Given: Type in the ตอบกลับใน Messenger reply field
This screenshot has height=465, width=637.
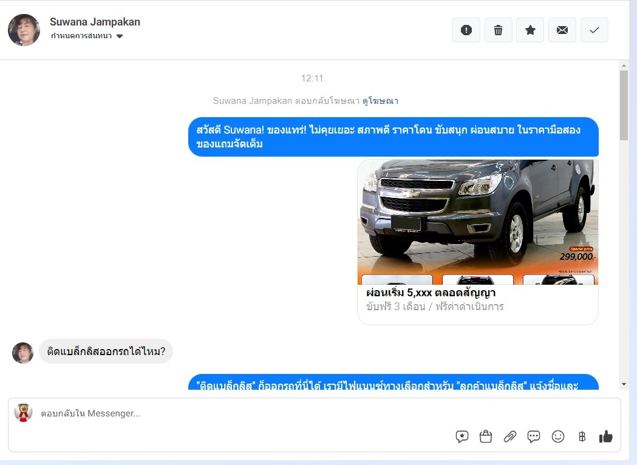Looking at the screenshot, I should [x=243, y=413].
